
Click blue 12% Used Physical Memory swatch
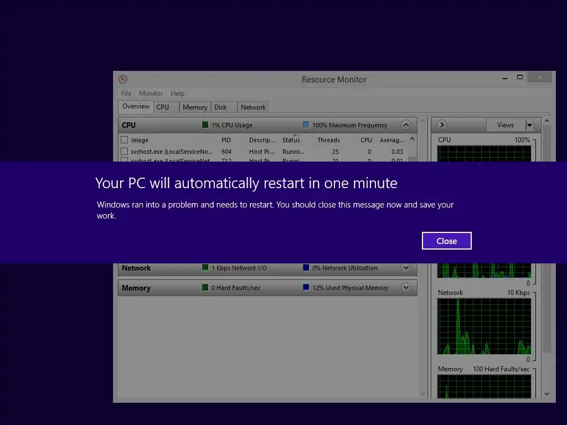306,288
